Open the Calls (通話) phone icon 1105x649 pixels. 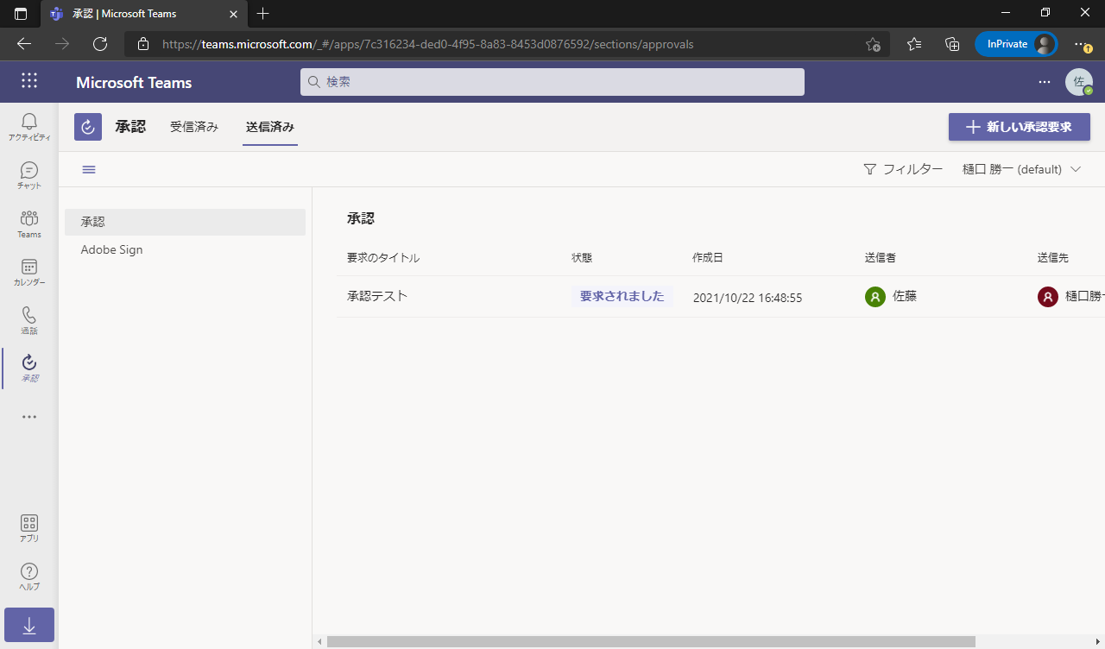pyautogui.click(x=29, y=320)
